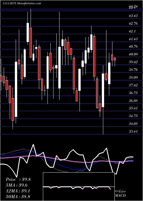Screen dimensions: 143x201
Task: Click the last red candlestick near 39.7
Action: pos(115,59)
